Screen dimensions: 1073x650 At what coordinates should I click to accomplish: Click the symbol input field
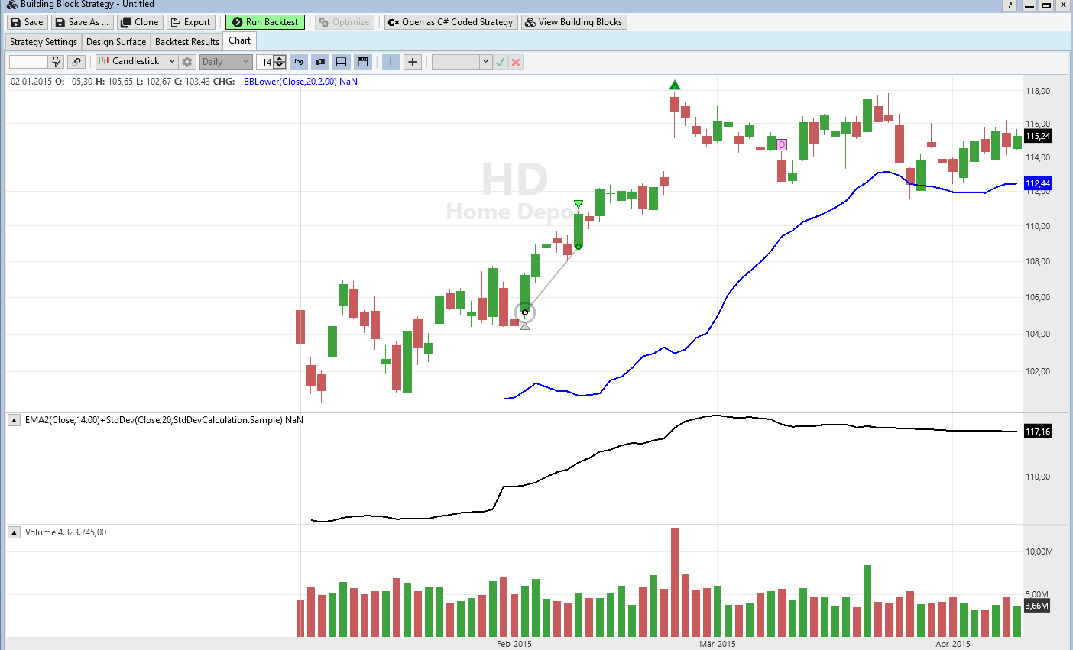28,62
